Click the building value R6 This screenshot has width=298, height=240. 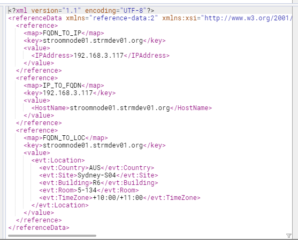(96, 183)
